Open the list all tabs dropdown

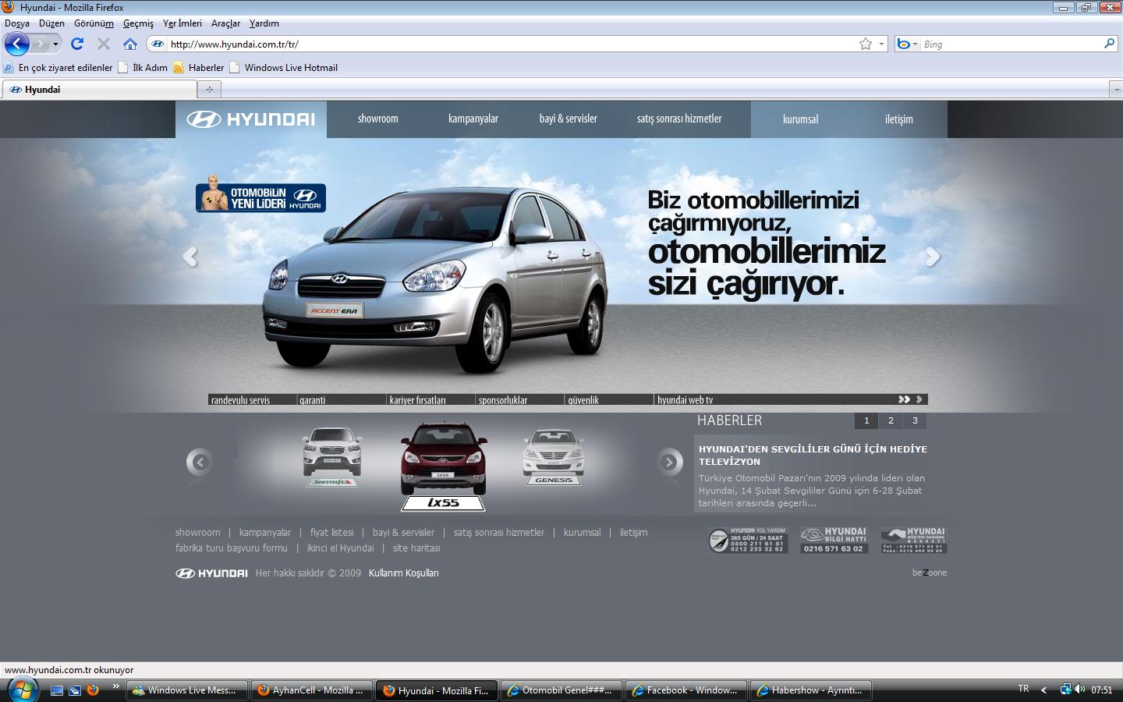click(1115, 90)
